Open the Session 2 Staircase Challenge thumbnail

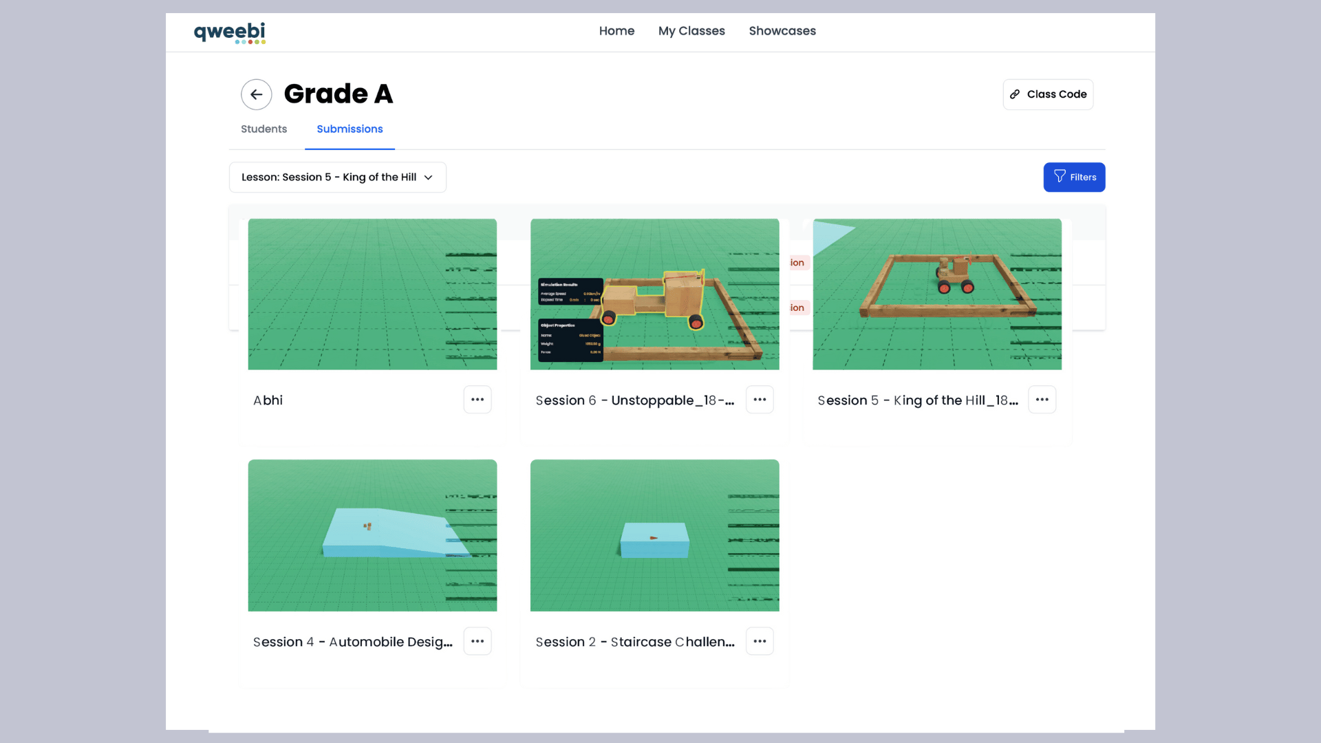654,535
